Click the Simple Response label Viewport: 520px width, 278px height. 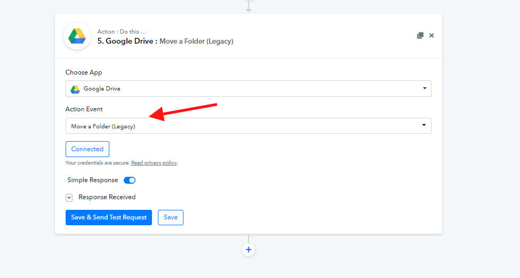pos(92,180)
